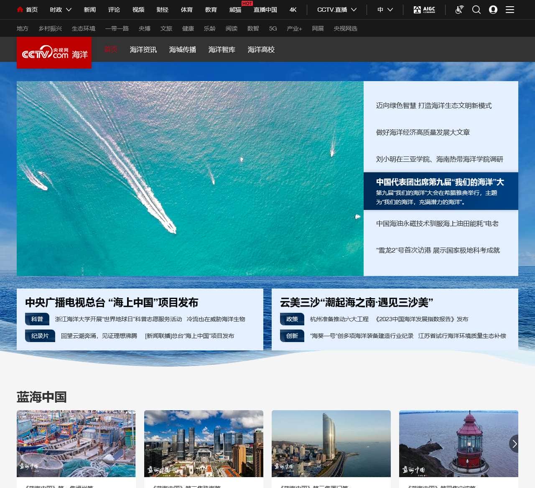Select the 海洋智库 tab
This screenshot has width=535, height=488.
[x=222, y=49]
